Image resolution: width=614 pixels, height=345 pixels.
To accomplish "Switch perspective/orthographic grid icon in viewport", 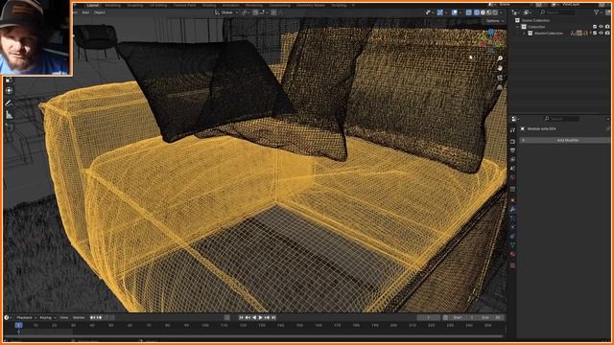I will (500, 87).
